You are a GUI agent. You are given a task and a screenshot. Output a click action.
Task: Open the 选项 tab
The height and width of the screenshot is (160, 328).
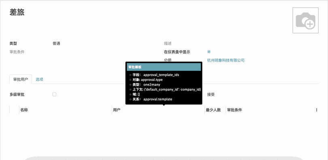pos(39,79)
